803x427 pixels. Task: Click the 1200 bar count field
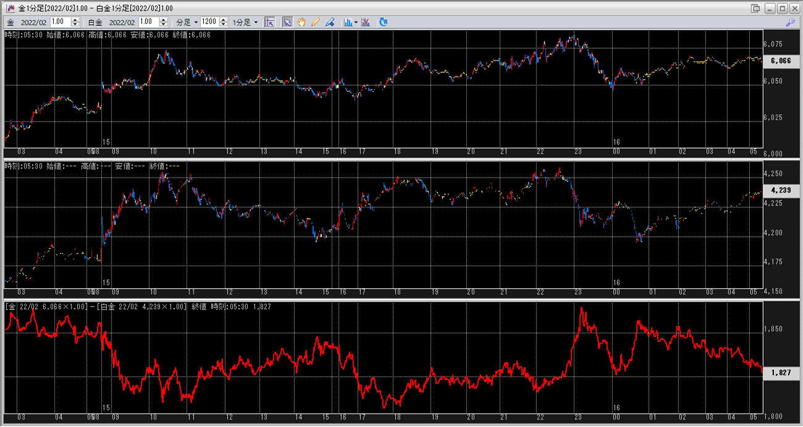(209, 22)
